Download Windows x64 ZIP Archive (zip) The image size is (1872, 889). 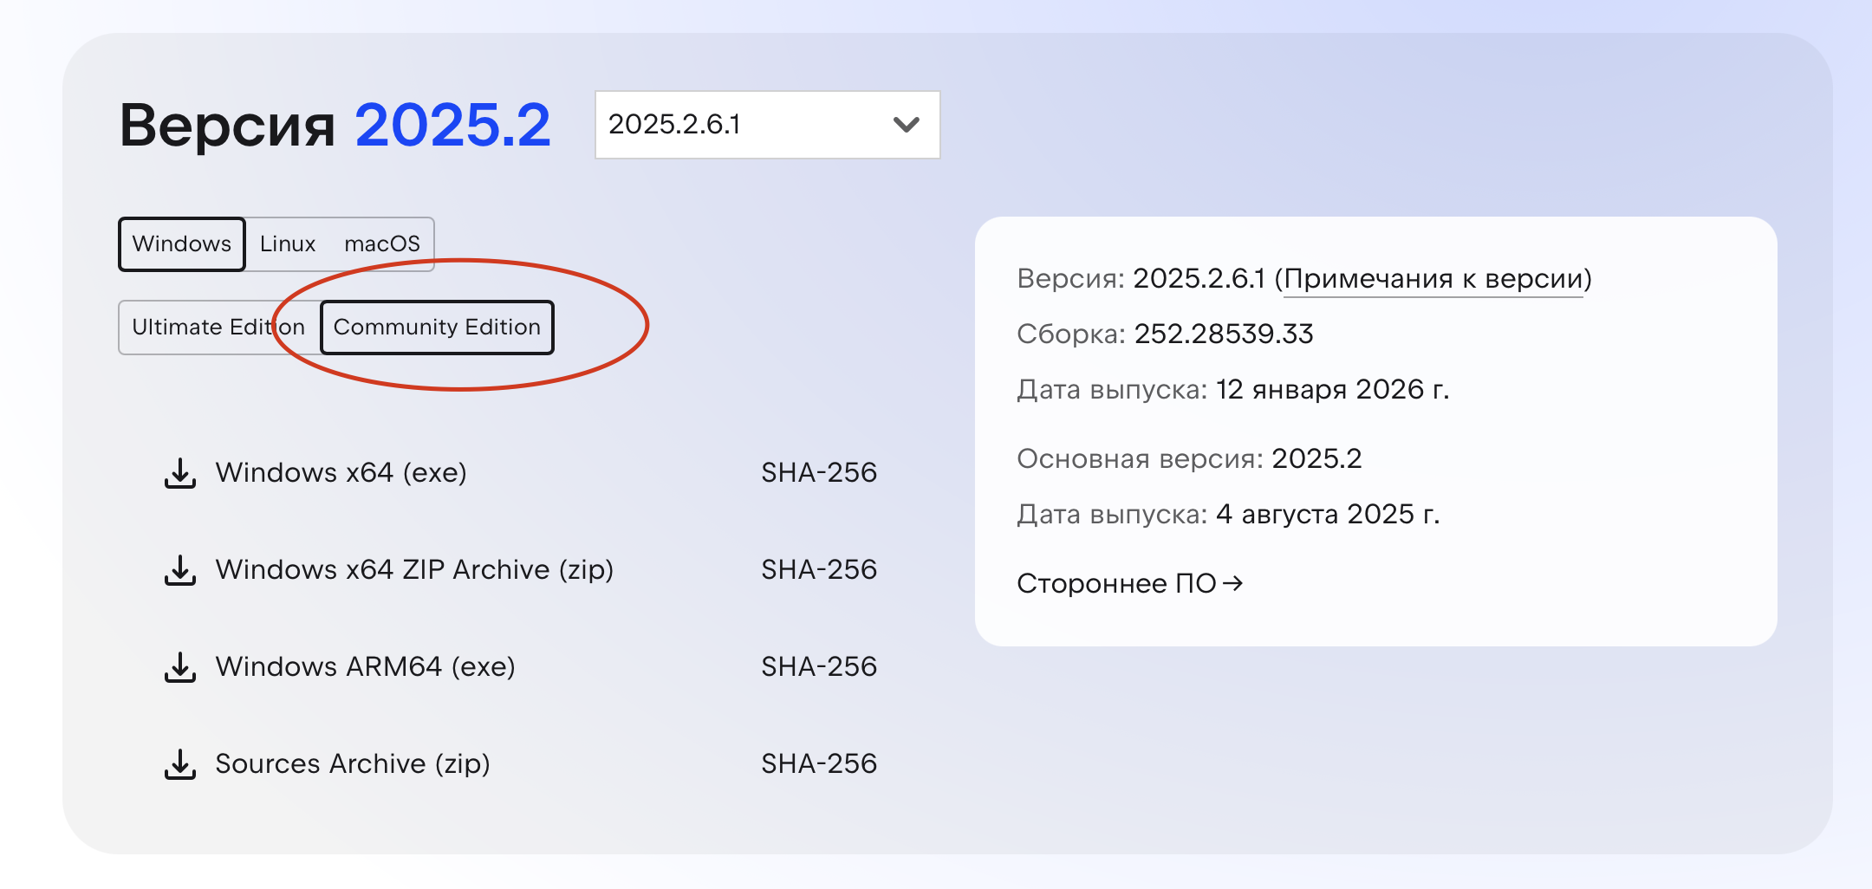pyautogui.click(x=414, y=570)
